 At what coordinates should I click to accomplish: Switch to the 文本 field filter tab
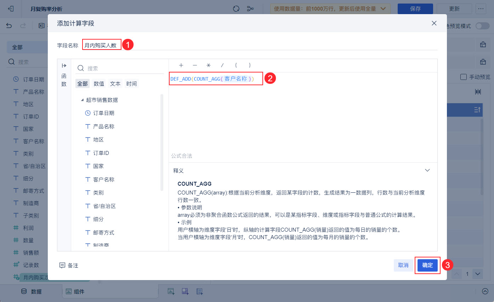click(115, 84)
